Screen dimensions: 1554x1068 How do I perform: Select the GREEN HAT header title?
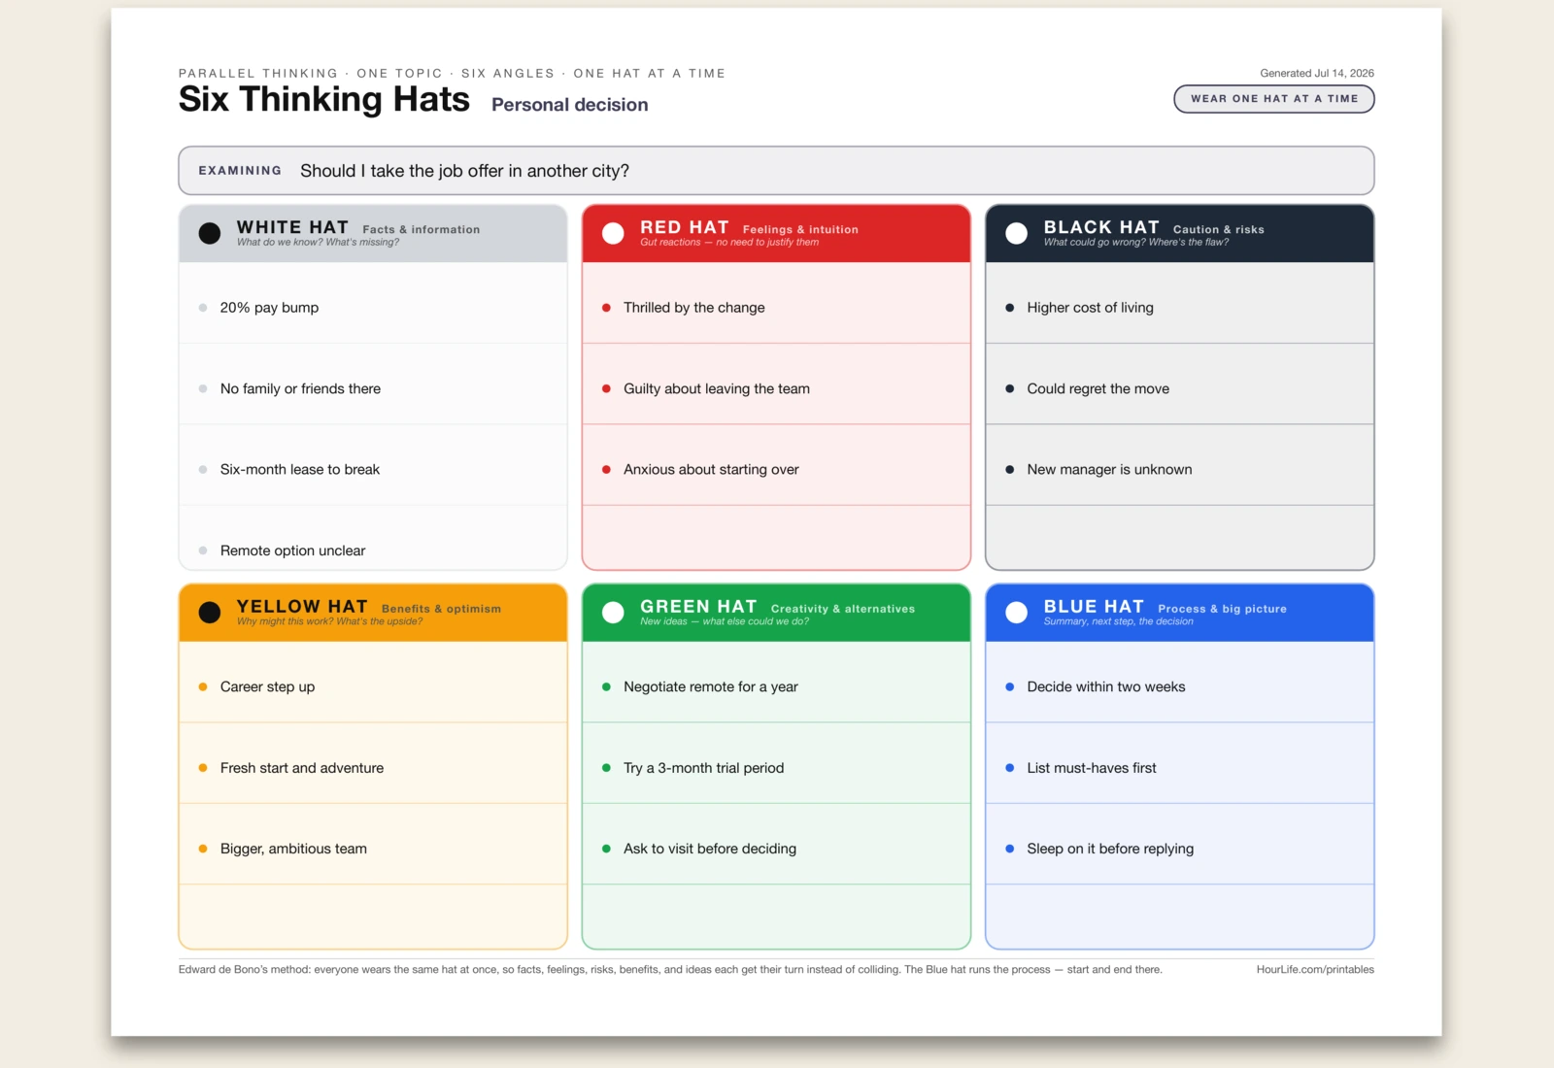point(698,607)
